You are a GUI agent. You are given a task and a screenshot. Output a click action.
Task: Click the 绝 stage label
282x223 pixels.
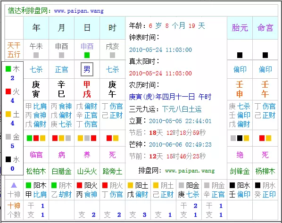pyautogui.click(x=240, y=155)
